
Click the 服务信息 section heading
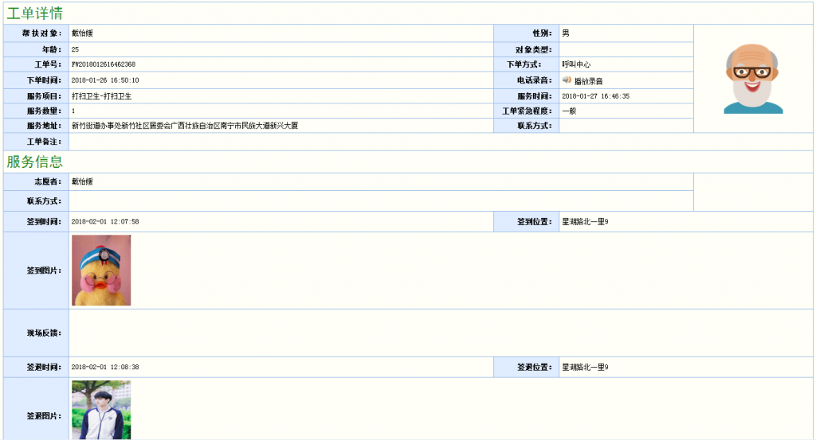(34, 162)
